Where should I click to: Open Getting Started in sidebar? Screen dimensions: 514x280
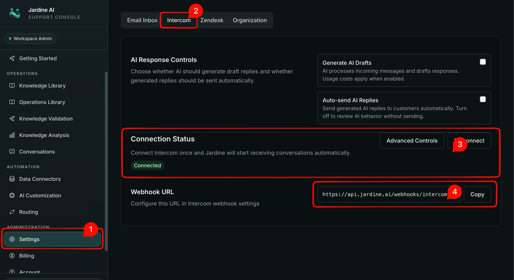point(52,58)
